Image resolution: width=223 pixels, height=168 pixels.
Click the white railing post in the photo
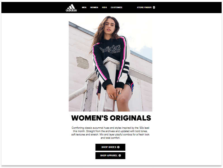pyautogui.click(x=108, y=85)
